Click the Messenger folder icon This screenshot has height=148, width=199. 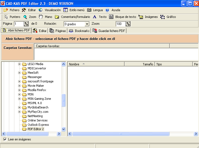(24, 77)
